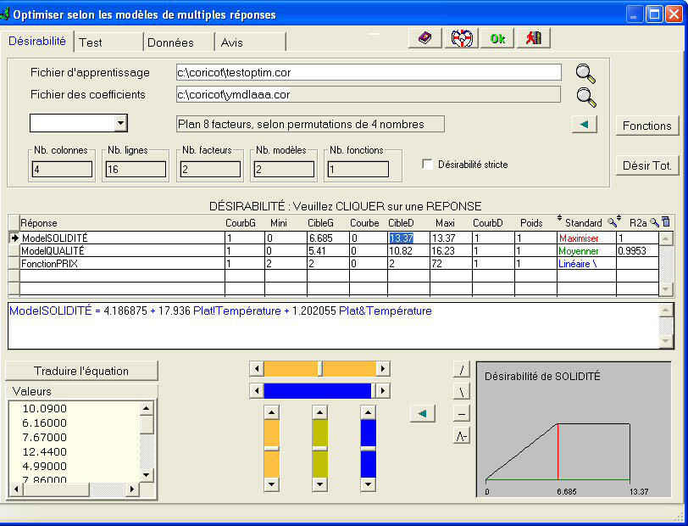Screen dimensions: 688x526
Task: Select the increasing slope desirability shape button
Action: (x=462, y=370)
